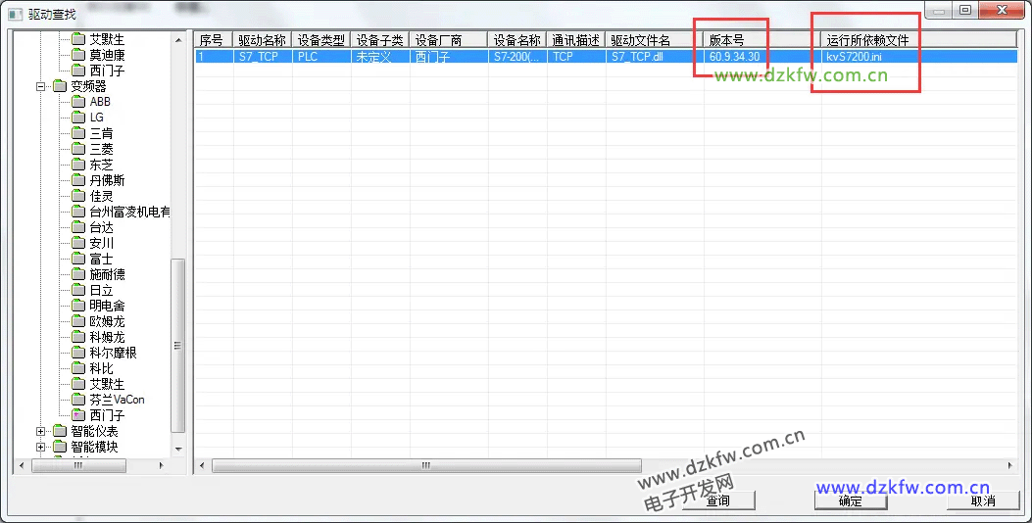Click the 设备名称 column header
Screen dimensions: 1032x523
click(x=517, y=40)
